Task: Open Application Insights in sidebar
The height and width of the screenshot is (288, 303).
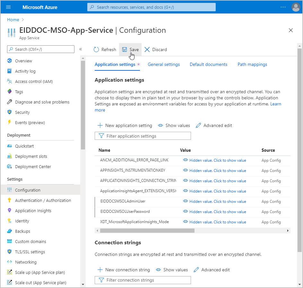Action: click(33, 211)
